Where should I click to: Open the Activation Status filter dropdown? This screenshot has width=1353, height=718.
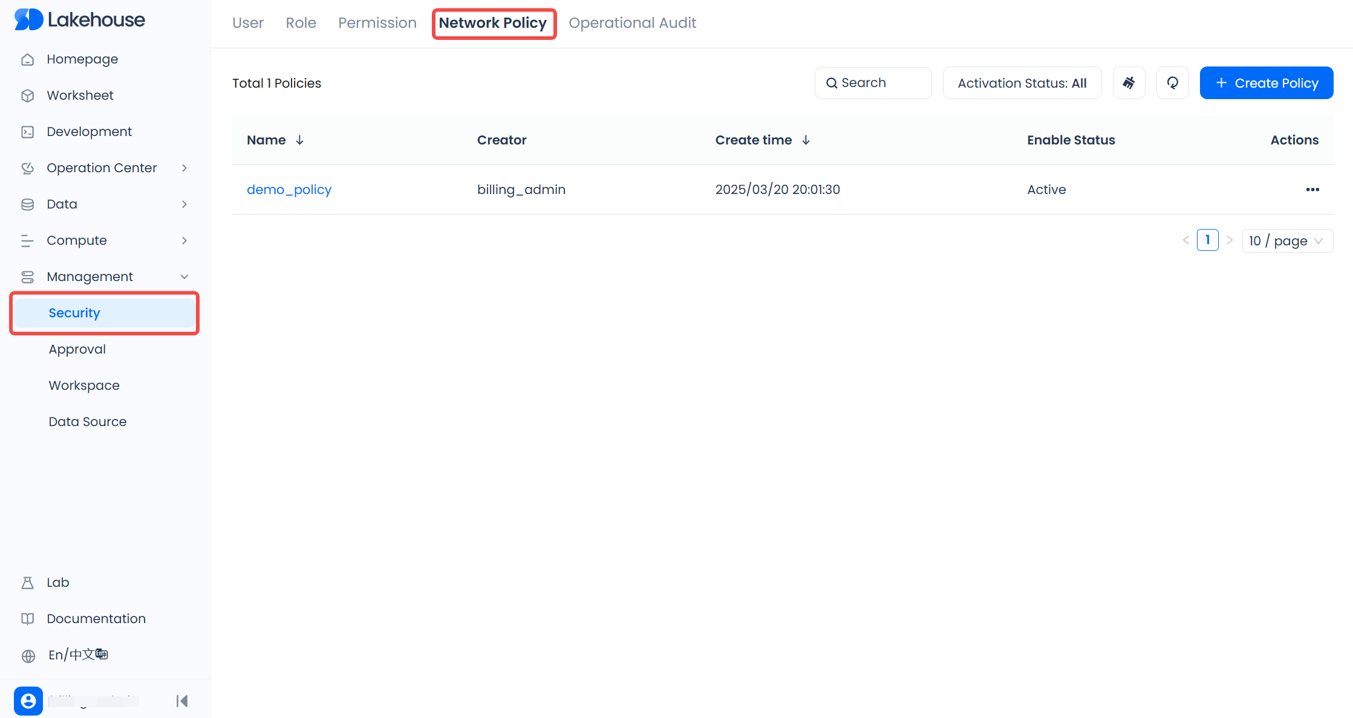point(1022,83)
